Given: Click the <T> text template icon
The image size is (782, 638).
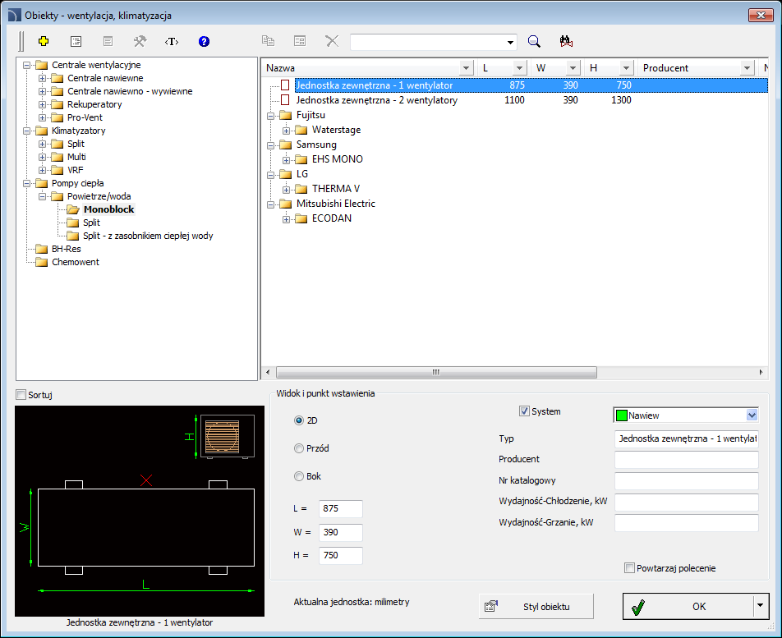Looking at the screenshot, I should [172, 41].
